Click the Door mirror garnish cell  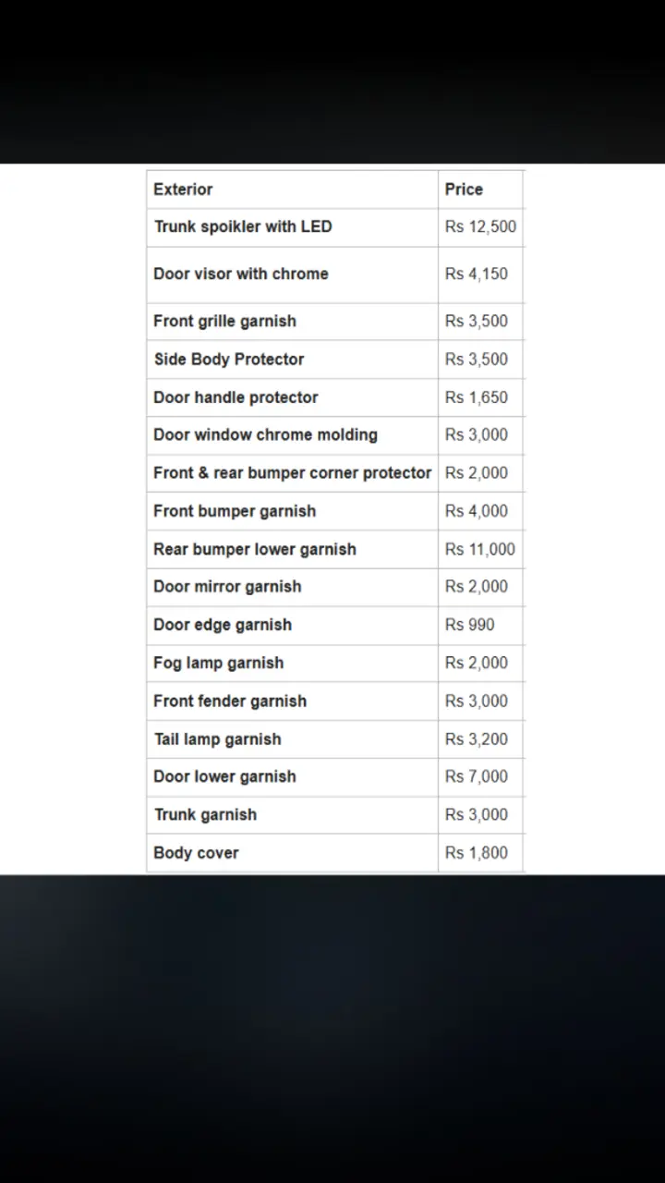coord(227,587)
